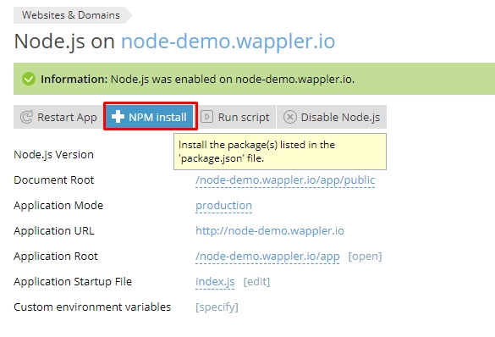This screenshot has height=337, width=495.
Task: Change the Application Mode production value
Action: (x=223, y=206)
